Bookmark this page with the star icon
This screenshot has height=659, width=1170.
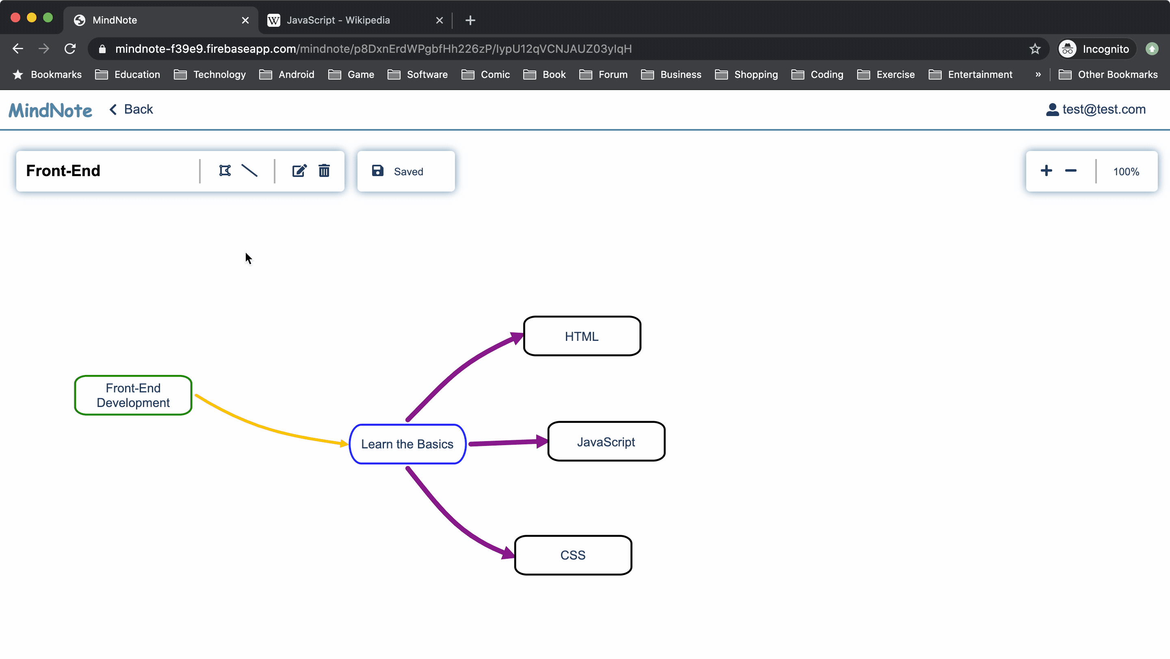click(1035, 49)
